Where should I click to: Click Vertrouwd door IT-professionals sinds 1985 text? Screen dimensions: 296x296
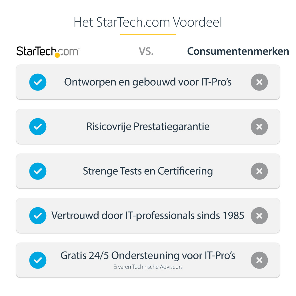[x=148, y=216]
